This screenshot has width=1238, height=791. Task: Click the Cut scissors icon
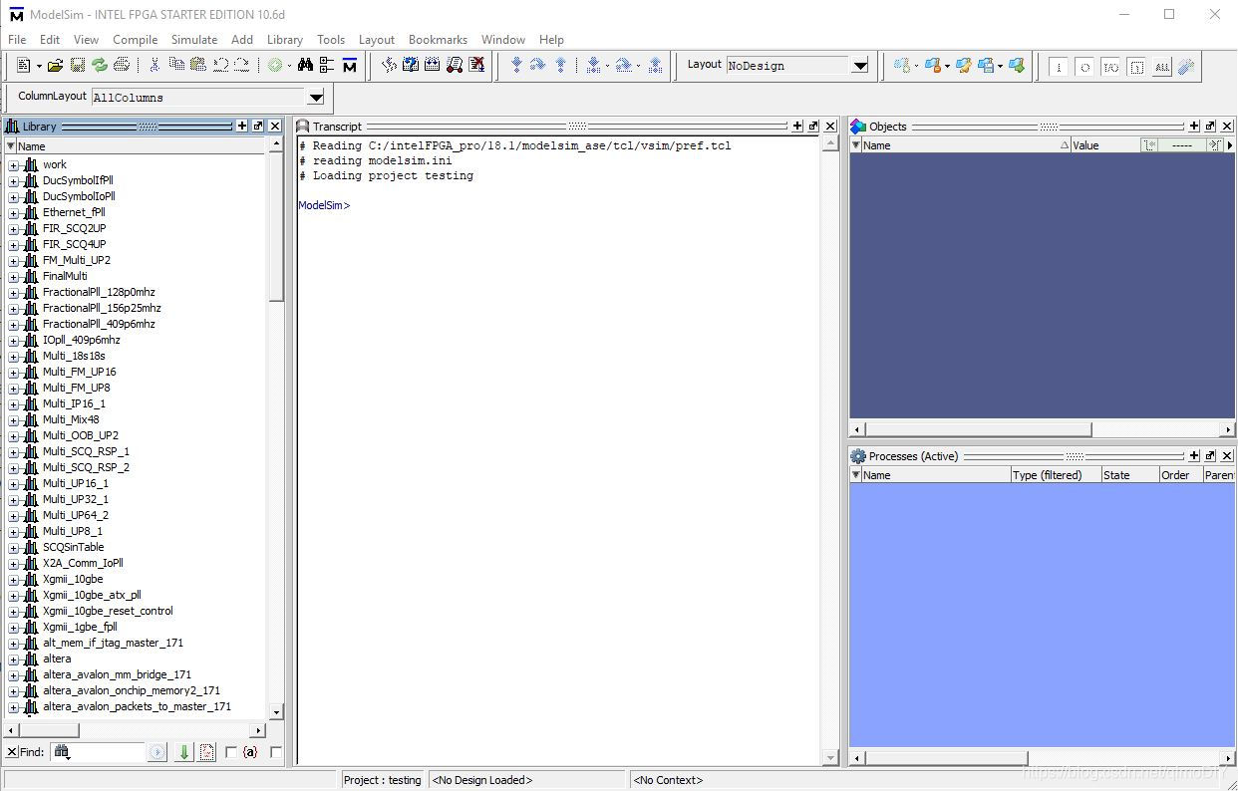[155, 65]
